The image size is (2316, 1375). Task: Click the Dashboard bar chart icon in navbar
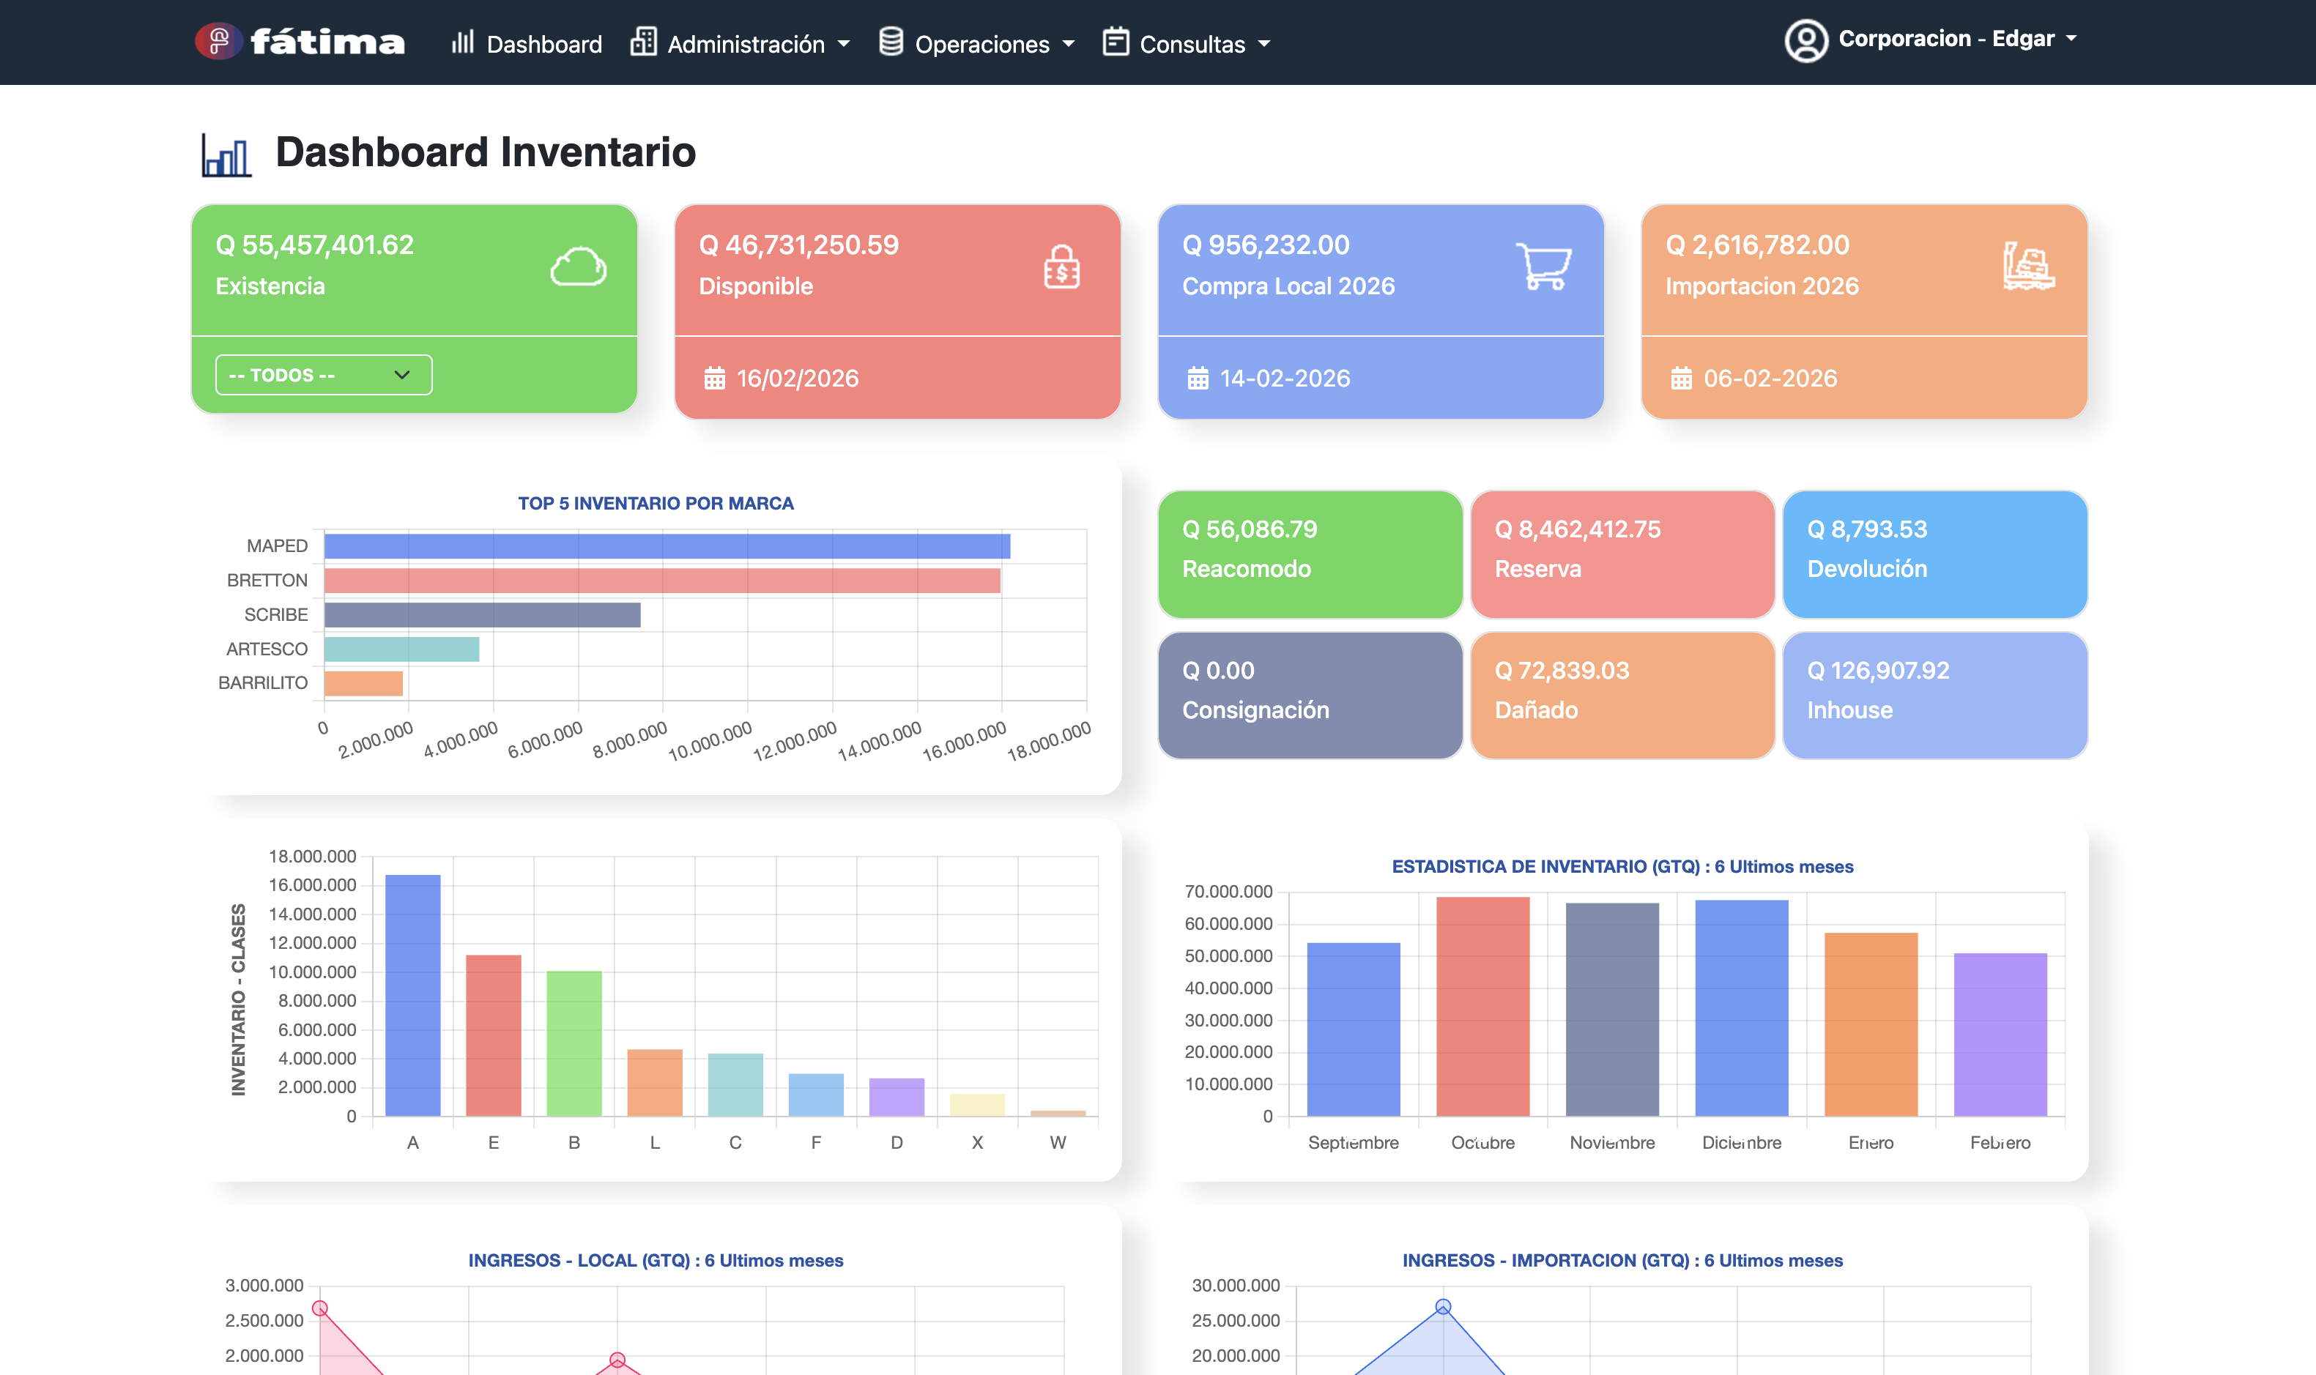[x=462, y=42]
